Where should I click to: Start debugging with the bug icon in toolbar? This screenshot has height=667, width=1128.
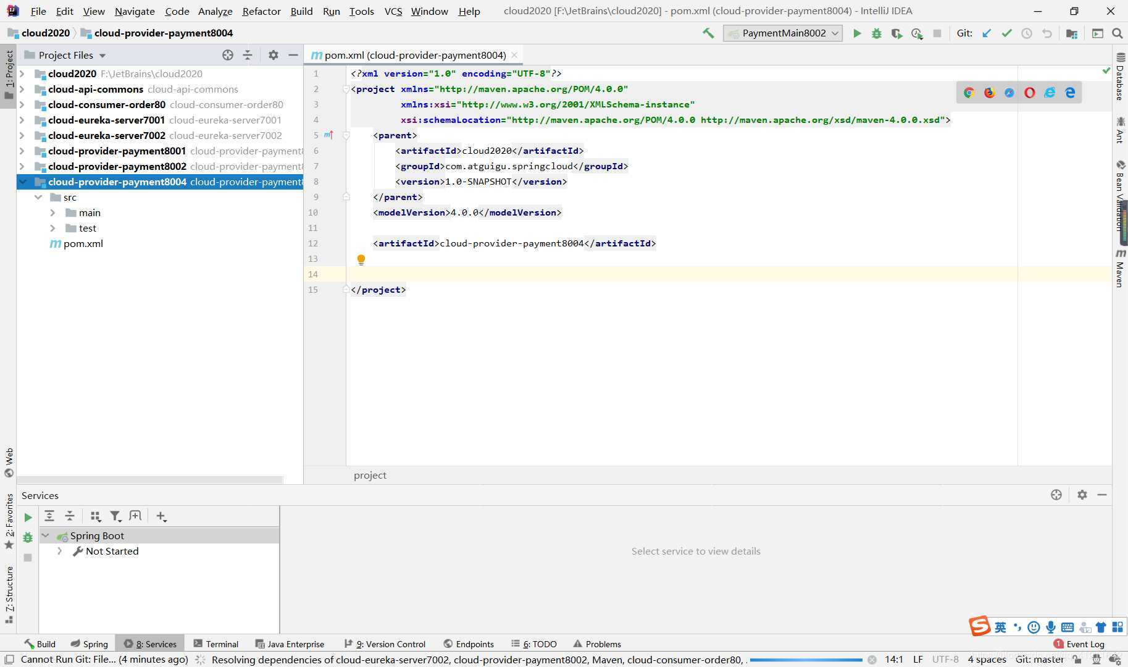click(x=877, y=33)
